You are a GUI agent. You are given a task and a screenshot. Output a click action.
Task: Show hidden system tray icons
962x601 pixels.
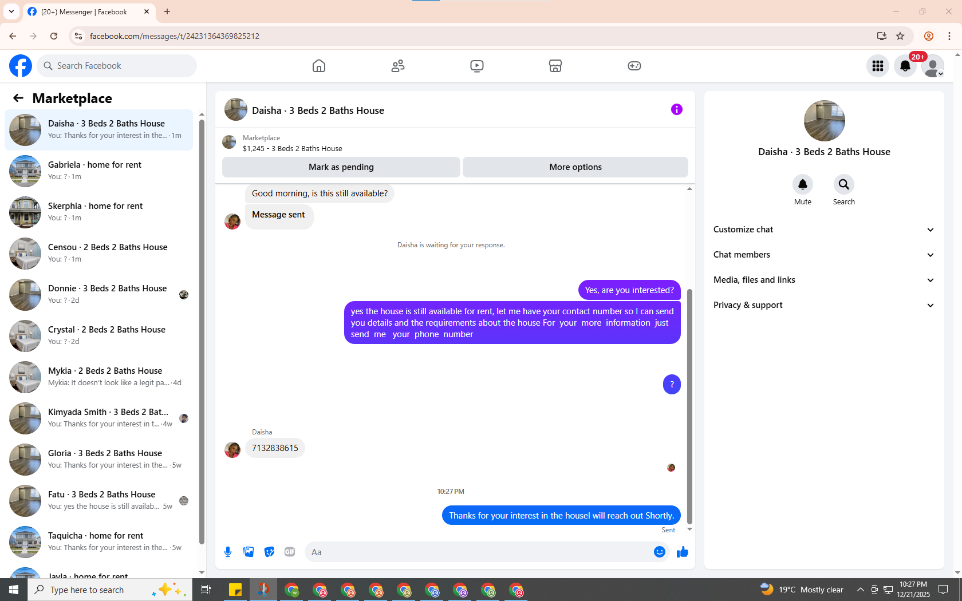(x=860, y=590)
